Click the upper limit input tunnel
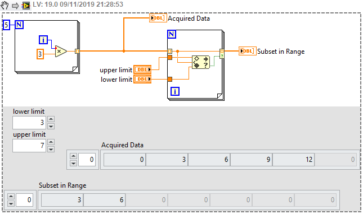The width and height of the screenshot is (363, 214). click(x=170, y=57)
